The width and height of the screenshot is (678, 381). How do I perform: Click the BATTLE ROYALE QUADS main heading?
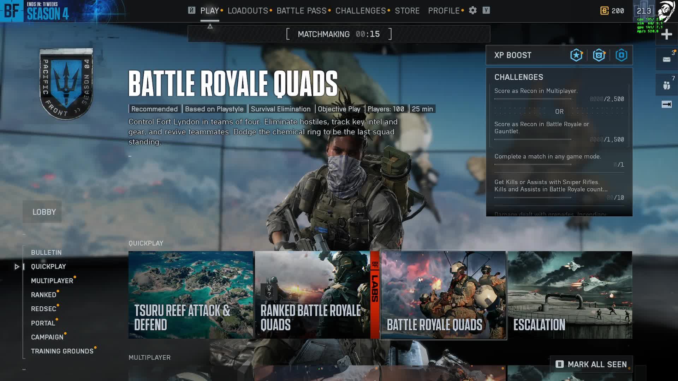pos(233,84)
